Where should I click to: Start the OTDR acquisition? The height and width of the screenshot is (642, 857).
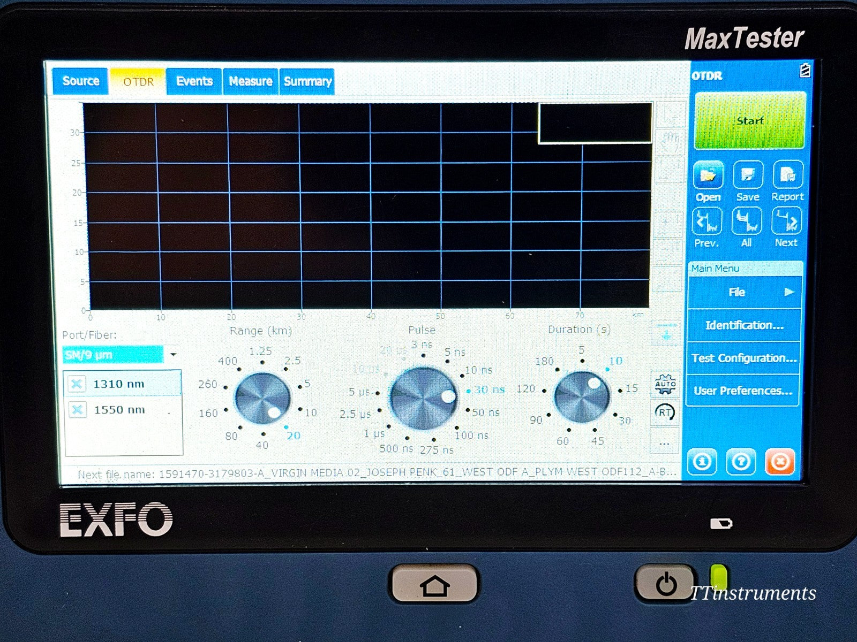(749, 121)
